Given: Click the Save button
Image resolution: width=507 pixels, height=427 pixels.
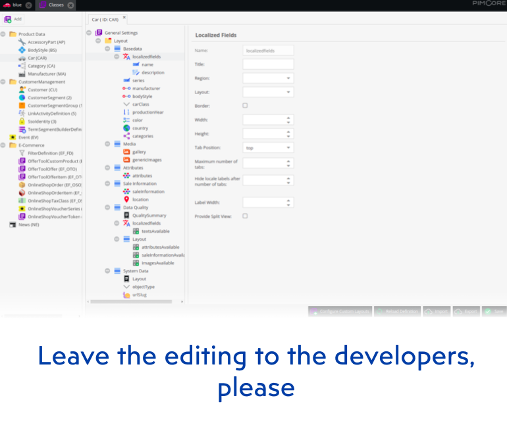Looking at the screenshot, I should point(494,311).
